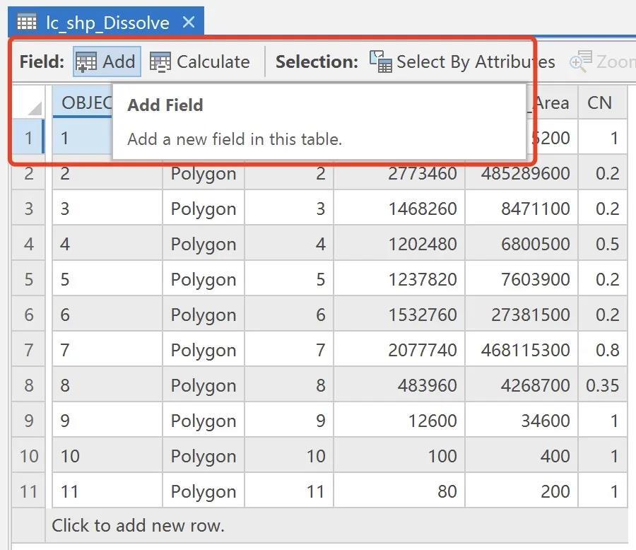The height and width of the screenshot is (550, 636).
Task: Click the CN value 0.35 cell
Action: coord(602,385)
